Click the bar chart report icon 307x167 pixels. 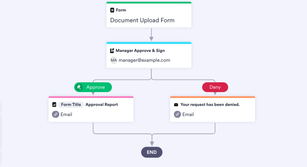(54, 105)
